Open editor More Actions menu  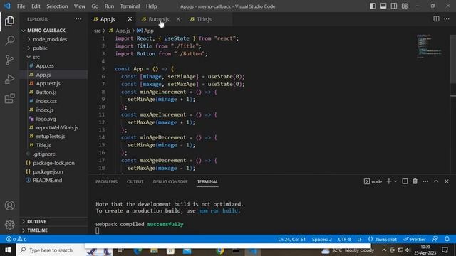(447, 19)
